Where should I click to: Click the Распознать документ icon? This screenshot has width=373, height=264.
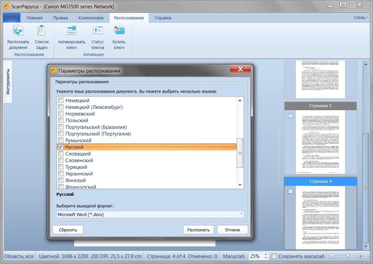tap(18, 31)
